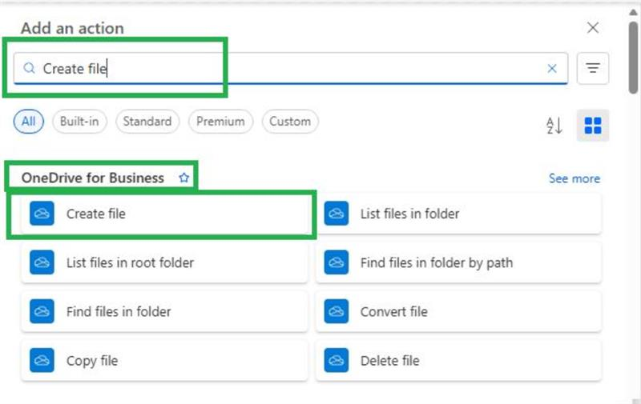Choose List files in root folder action
641x404 pixels.
pyautogui.click(x=164, y=262)
